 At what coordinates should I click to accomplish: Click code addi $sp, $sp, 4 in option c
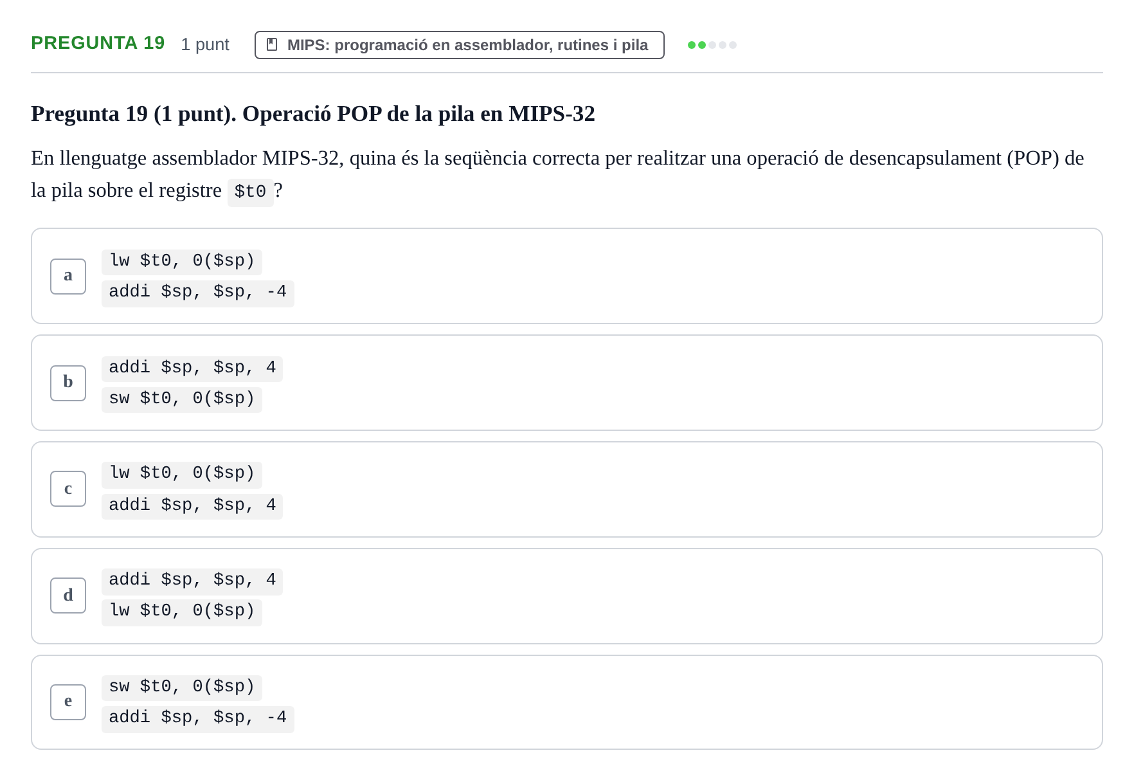(192, 506)
